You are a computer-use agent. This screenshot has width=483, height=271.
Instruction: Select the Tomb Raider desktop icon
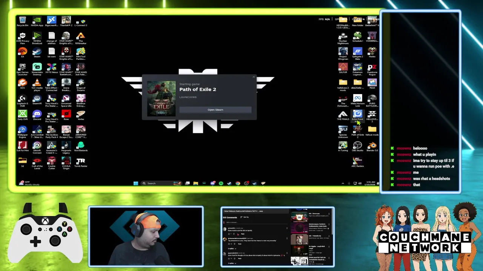click(x=81, y=162)
